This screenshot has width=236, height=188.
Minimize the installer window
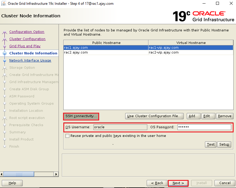204,3
